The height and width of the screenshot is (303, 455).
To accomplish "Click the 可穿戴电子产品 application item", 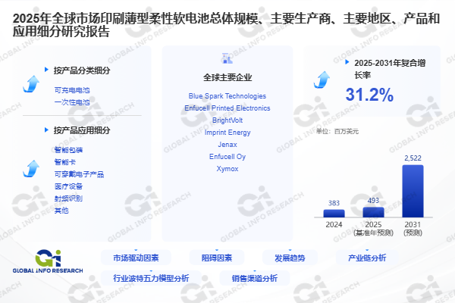I will pyautogui.click(x=79, y=174).
